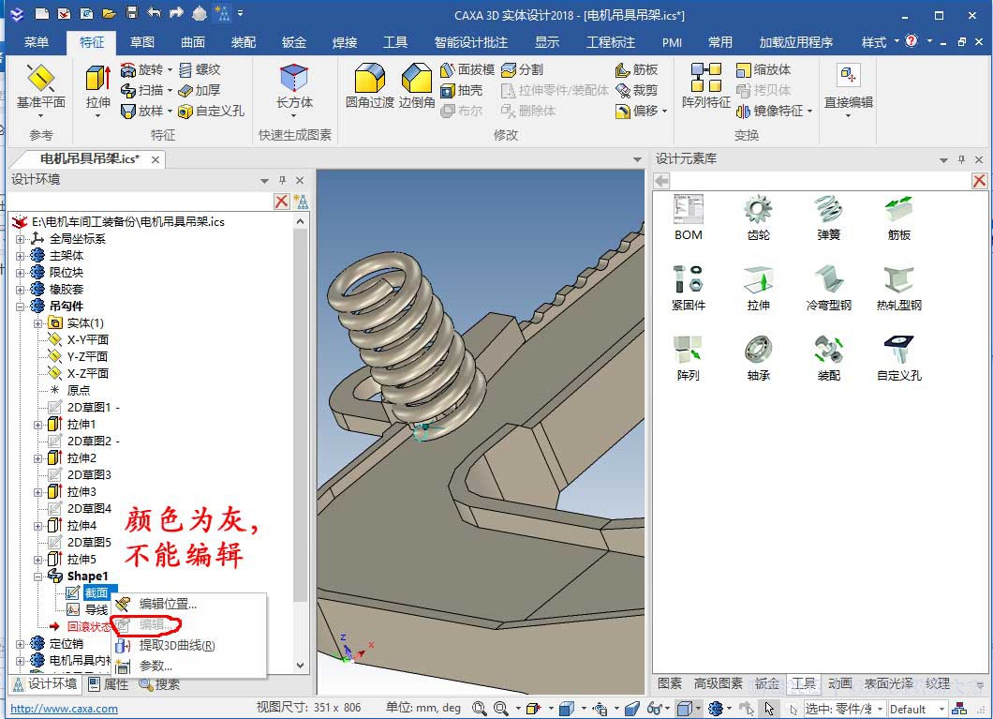Image resolution: width=993 pixels, height=719 pixels.
Task: Click the design tree vertical scrollbar down arrow
Action: (300, 666)
